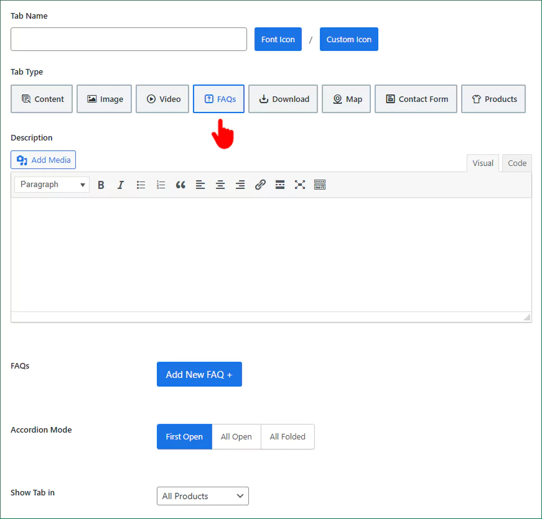
Task: Focus the Tab Name input field
Action: [129, 39]
